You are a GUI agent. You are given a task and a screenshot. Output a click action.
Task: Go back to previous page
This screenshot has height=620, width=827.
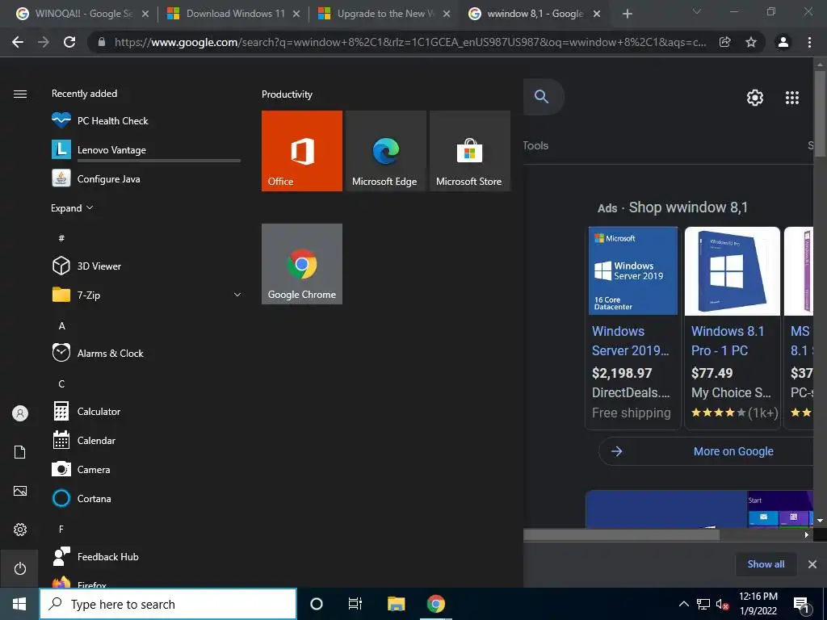pos(18,42)
